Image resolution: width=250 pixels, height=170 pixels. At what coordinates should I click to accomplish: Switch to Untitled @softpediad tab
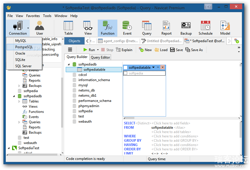pos(161,41)
